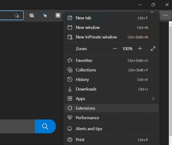This screenshot has width=172, height=145.
Task: Click the Ctrl+Shift+N shortcut text
Action: click(138, 37)
